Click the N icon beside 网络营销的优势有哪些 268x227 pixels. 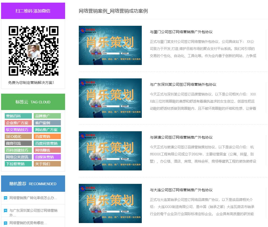(x=6, y=223)
